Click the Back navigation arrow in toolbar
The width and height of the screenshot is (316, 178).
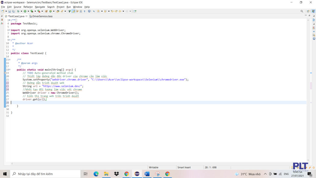pyautogui.click(x=120, y=11)
